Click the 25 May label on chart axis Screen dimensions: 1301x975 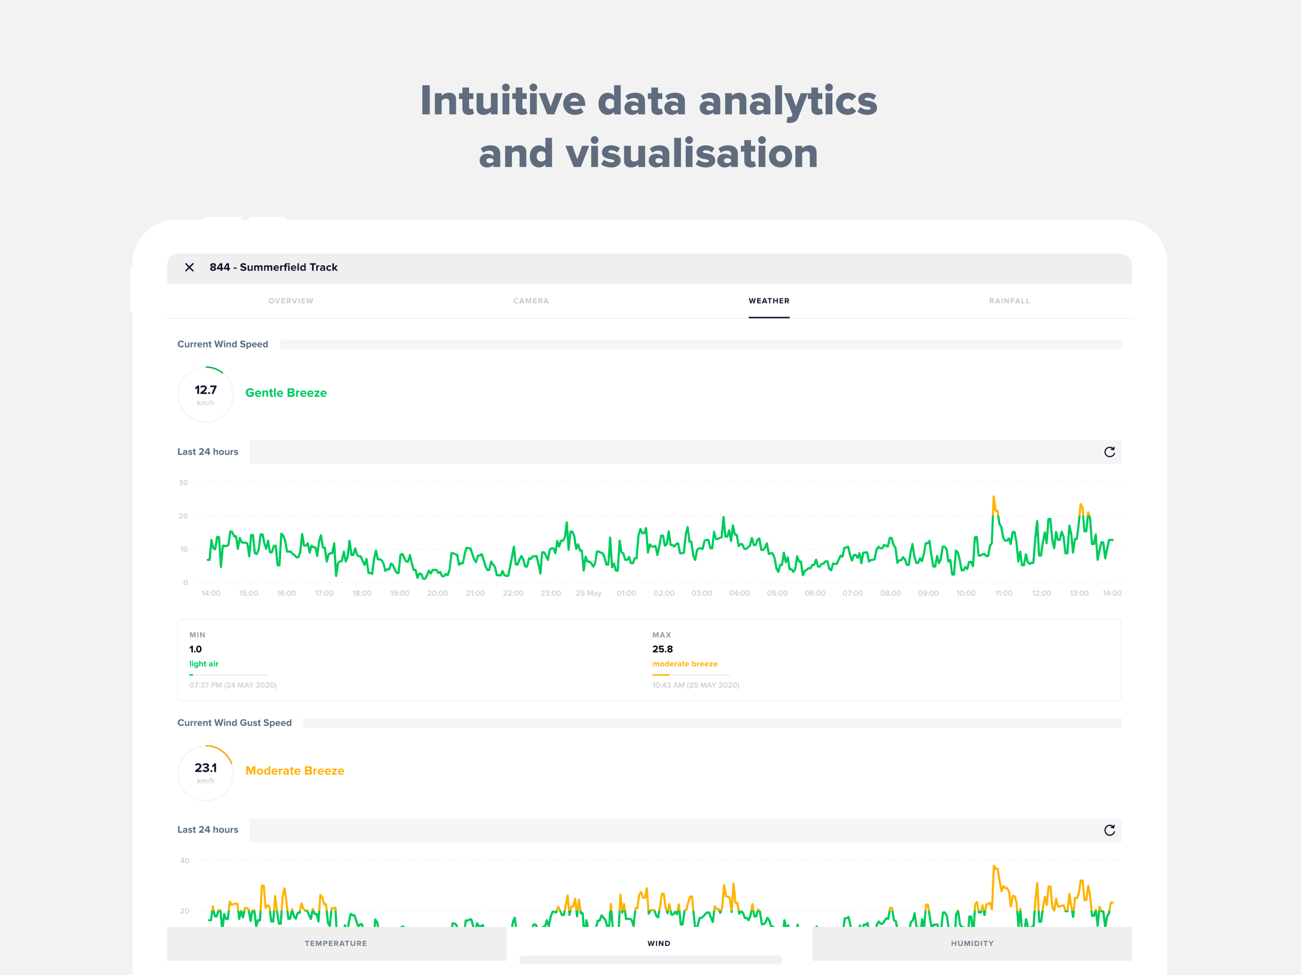click(x=588, y=593)
